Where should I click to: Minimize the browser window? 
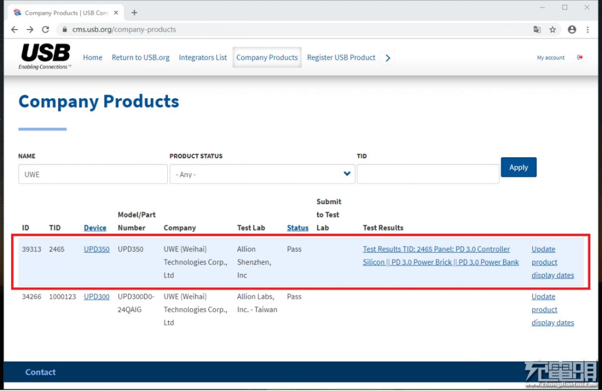pos(542,7)
